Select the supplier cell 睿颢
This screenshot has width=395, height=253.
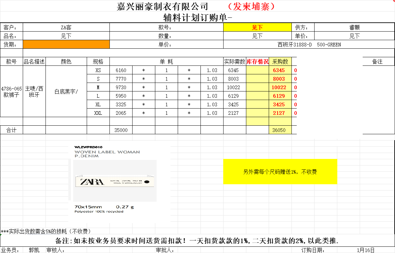(354, 28)
